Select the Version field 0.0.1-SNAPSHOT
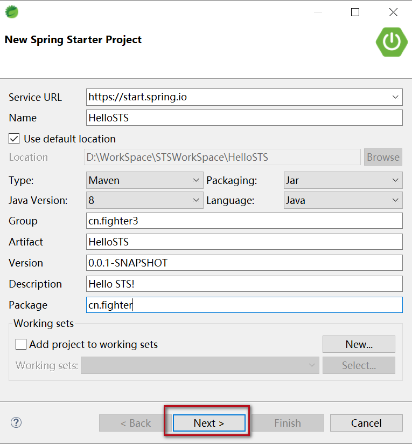The height and width of the screenshot is (444, 412). pos(244,263)
